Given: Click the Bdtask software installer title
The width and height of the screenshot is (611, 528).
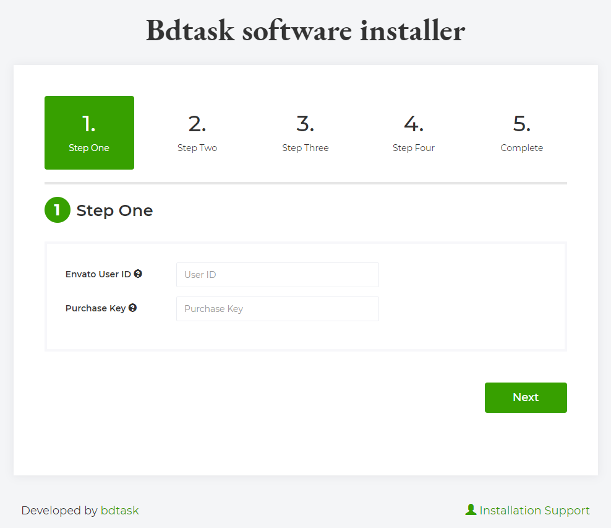Looking at the screenshot, I should tap(305, 30).
